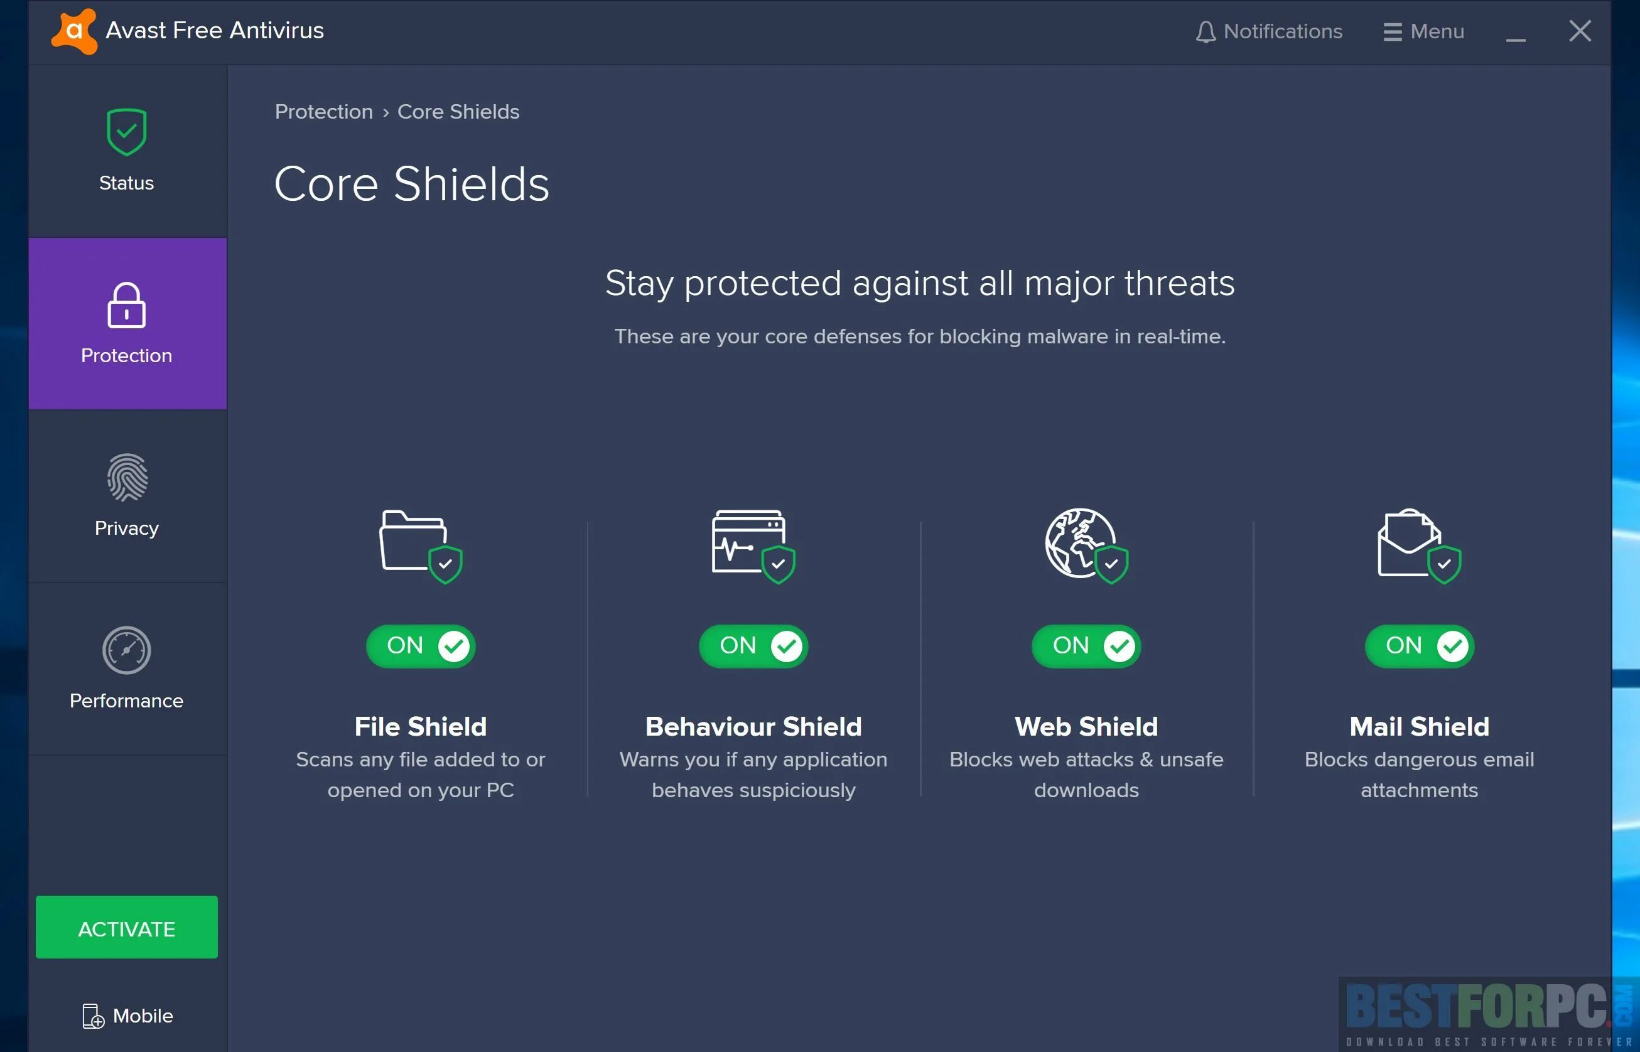This screenshot has height=1052, width=1640.
Task: Open the Status shield icon
Action: [126, 132]
